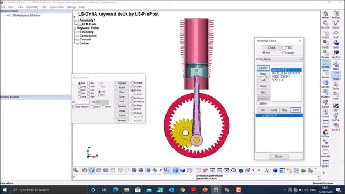This screenshot has width=345, height=194.
Task: Open the Model tool
Action: point(335,75)
